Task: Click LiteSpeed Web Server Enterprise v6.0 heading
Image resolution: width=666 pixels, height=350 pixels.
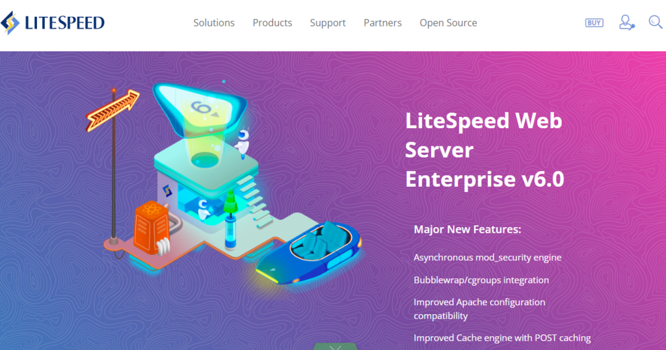Action: click(x=485, y=150)
